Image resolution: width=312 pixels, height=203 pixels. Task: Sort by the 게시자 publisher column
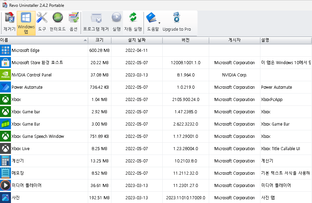click(x=234, y=40)
